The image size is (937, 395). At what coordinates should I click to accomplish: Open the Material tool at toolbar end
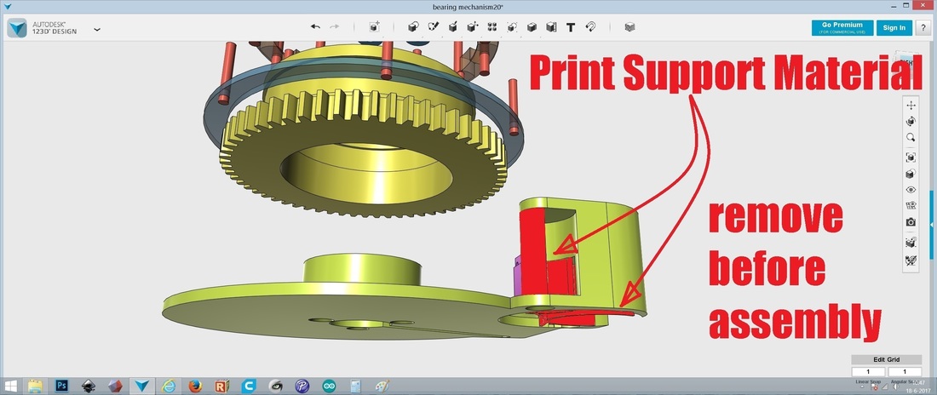tap(629, 27)
